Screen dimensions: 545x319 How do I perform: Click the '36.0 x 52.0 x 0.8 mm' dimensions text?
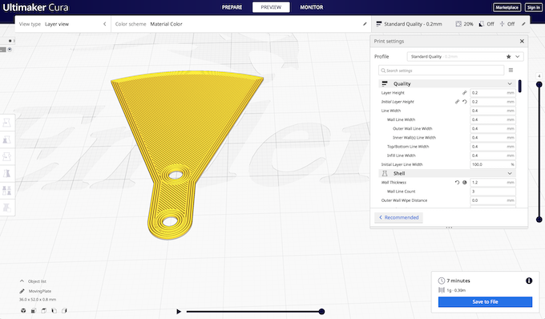[x=38, y=299]
